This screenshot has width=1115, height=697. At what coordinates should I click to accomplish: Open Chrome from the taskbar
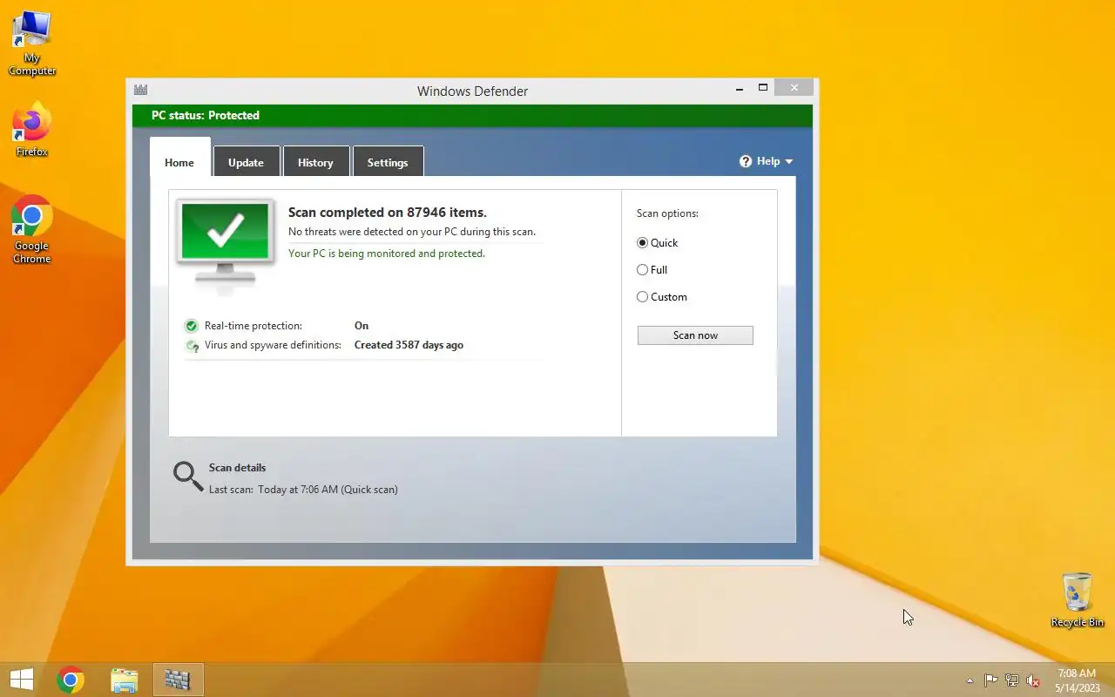click(x=71, y=680)
